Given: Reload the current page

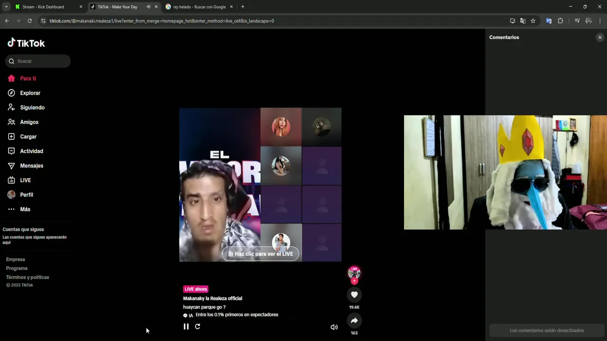Looking at the screenshot, I should click(29, 21).
